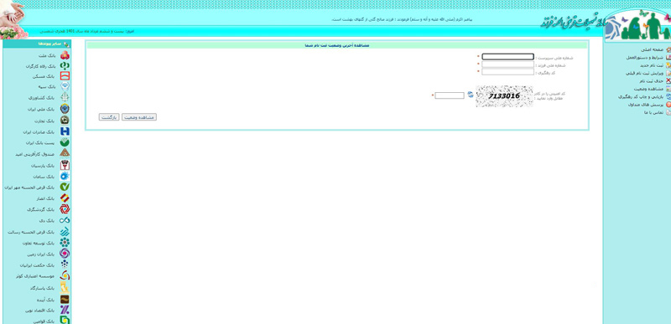Focus the شماره ملی سرپرست input field
Screen dimensions: 671x324
[x=508, y=56]
